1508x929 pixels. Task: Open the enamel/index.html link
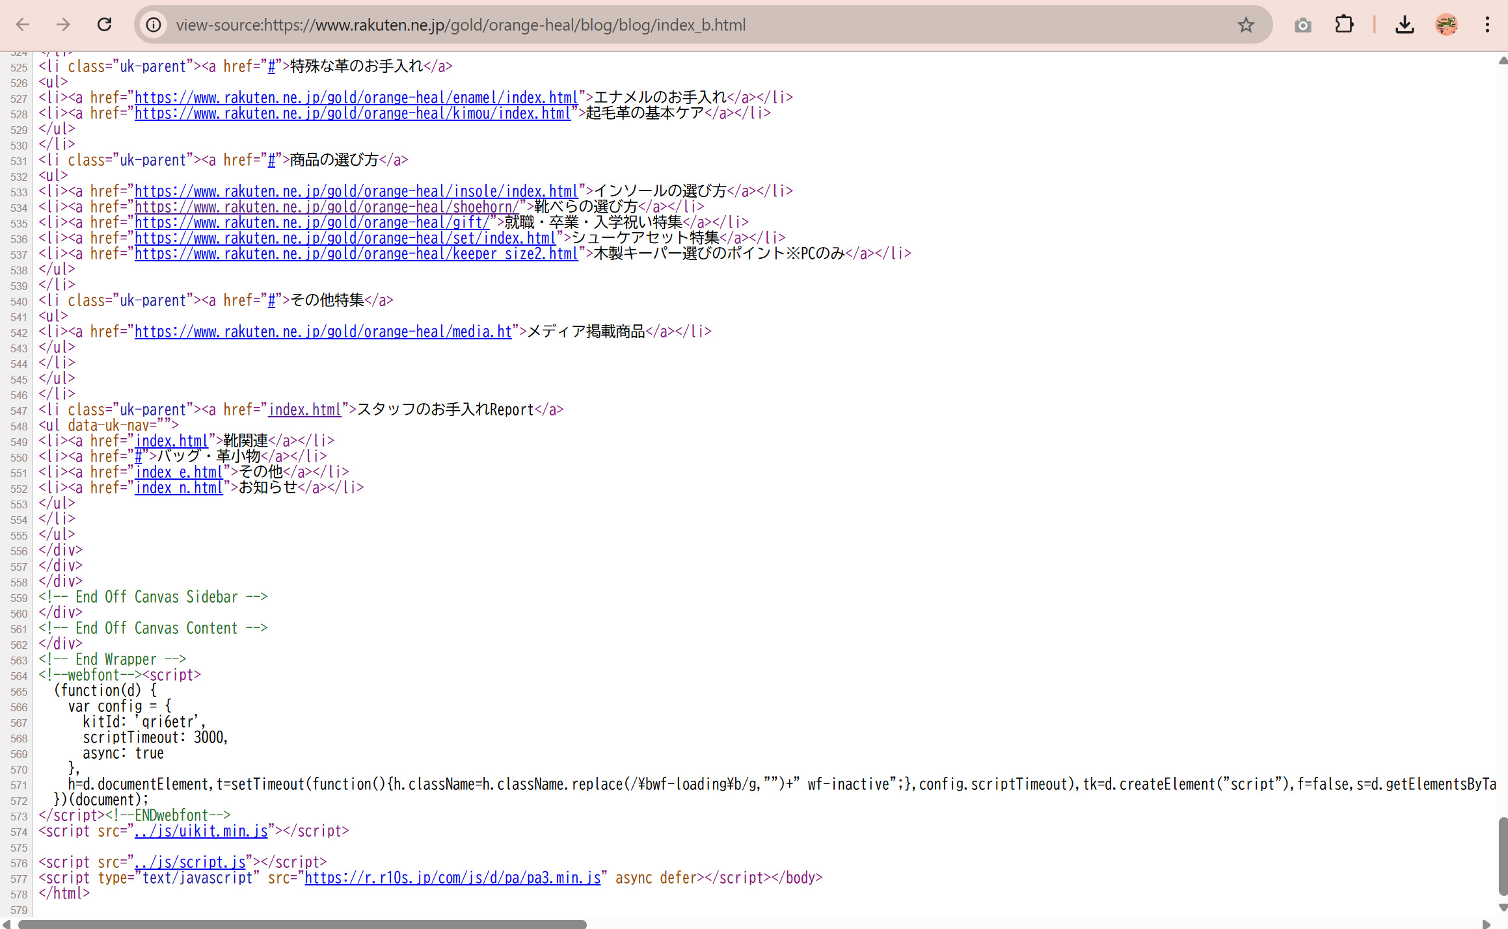[x=356, y=98]
